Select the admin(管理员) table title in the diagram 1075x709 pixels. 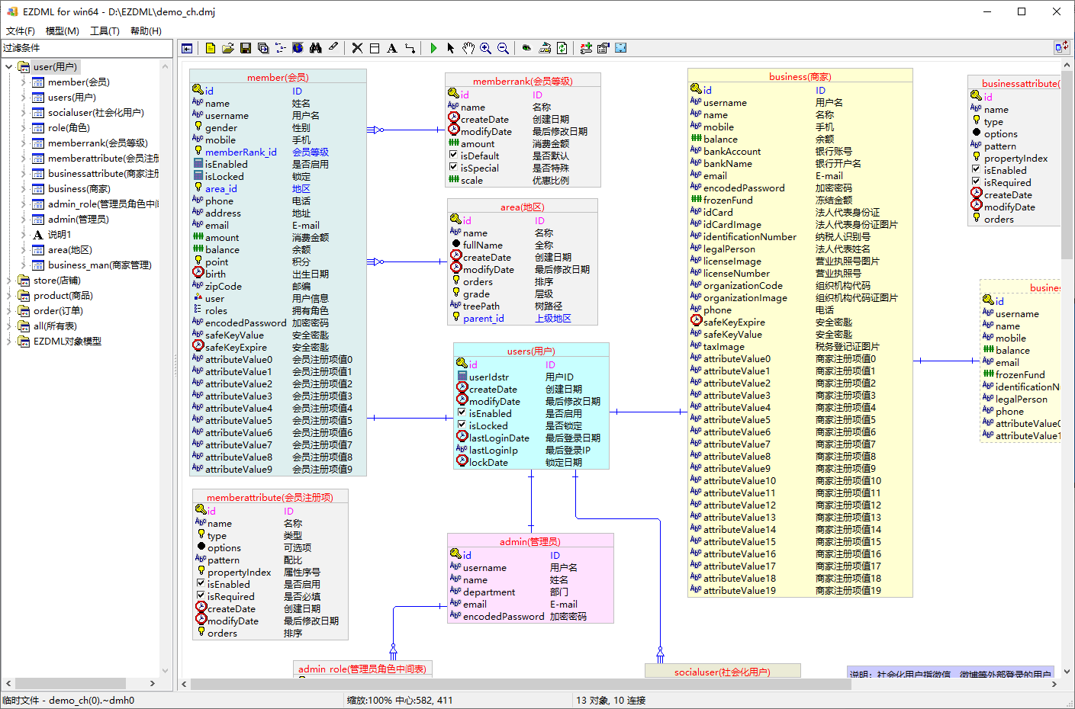coord(530,542)
